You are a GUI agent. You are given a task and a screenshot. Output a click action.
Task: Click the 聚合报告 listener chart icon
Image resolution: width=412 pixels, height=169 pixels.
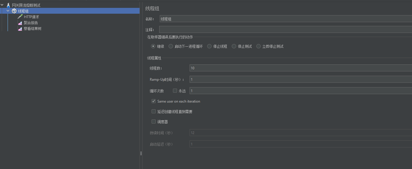(20, 23)
